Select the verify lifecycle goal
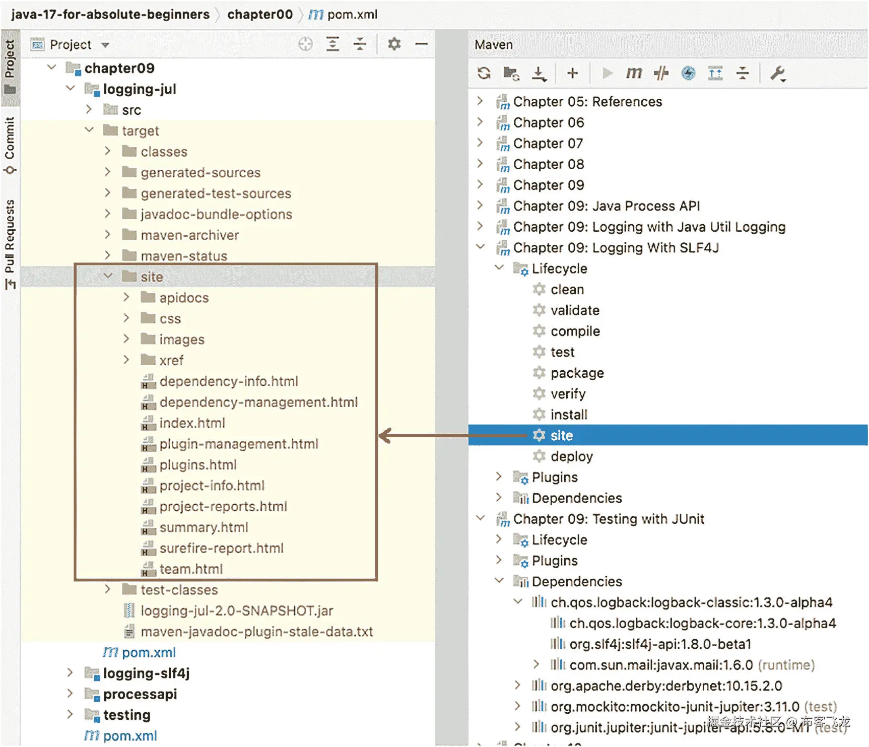Screen dimensions: 869x747 [x=568, y=394]
